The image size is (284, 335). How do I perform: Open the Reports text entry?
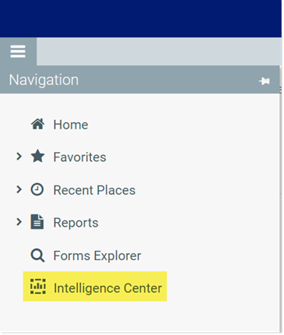(75, 223)
